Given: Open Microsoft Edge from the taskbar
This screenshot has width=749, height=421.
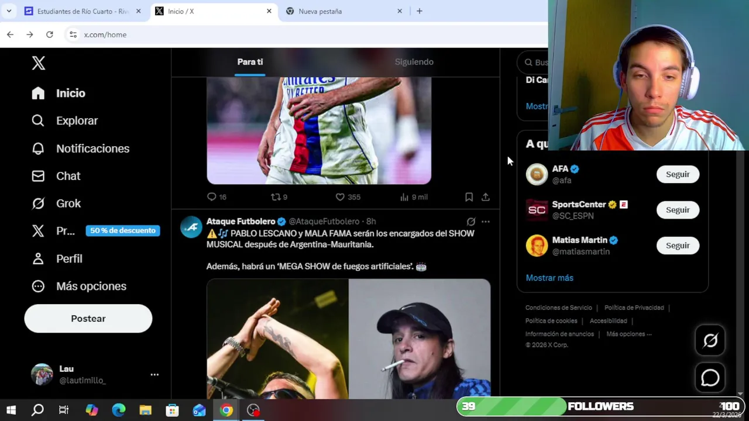Looking at the screenshot, I should [x=119, y=410].
